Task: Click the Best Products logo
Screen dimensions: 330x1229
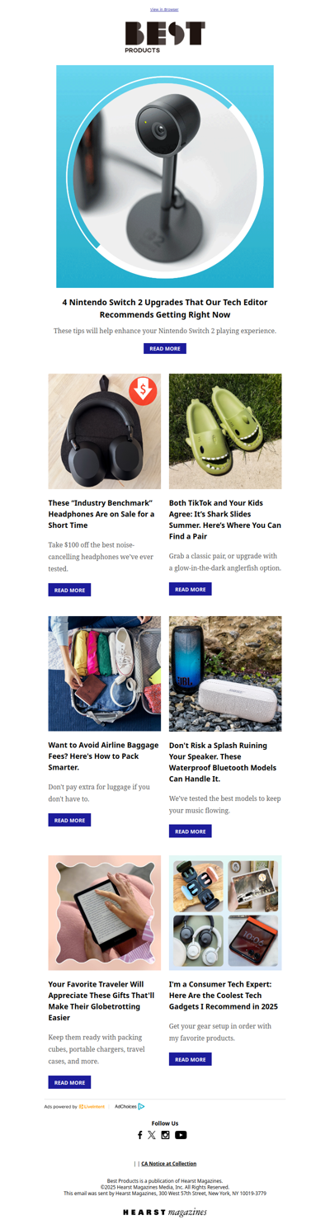Action: click(x=165, y=38)
